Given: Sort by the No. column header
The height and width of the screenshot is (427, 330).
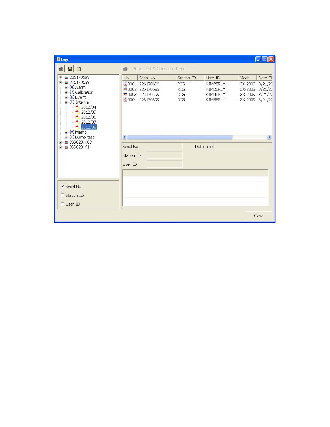Looking at the screenshot, I should coord(130,78).
